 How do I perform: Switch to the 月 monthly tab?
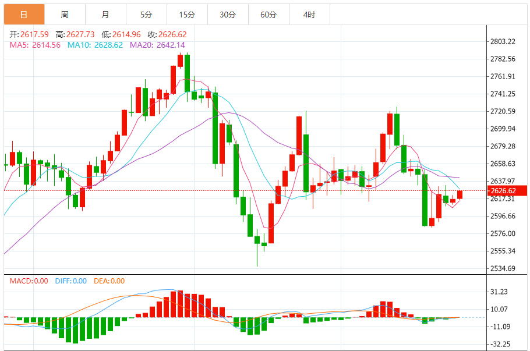click(106, 15)
